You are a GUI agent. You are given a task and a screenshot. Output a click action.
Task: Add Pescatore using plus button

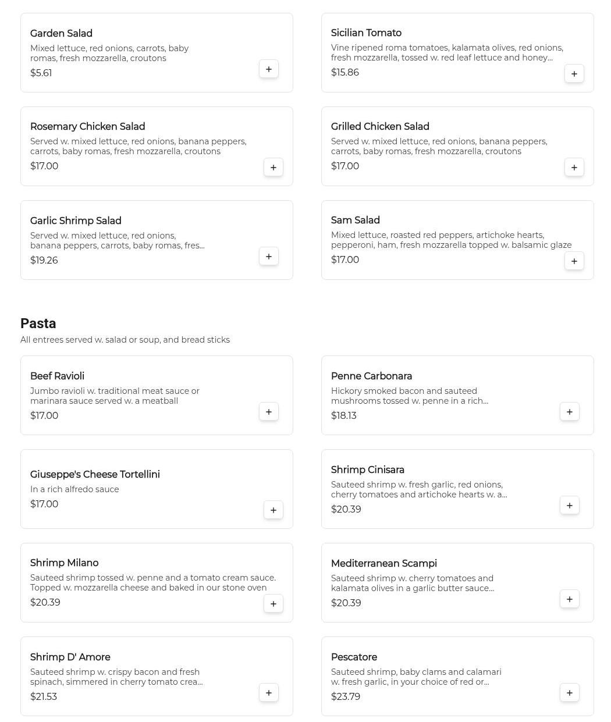pyautogui.click(x=570, y=693)
